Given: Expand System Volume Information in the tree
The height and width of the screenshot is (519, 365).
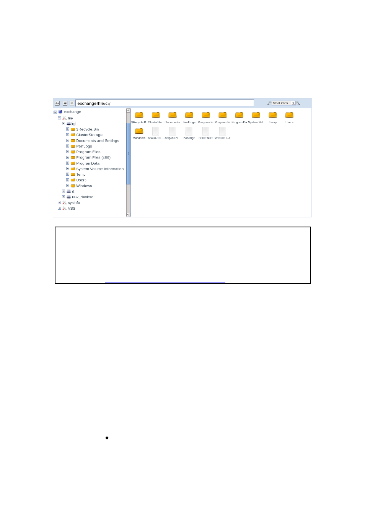Looking at the screenshot, I should [x=68, y=168].
